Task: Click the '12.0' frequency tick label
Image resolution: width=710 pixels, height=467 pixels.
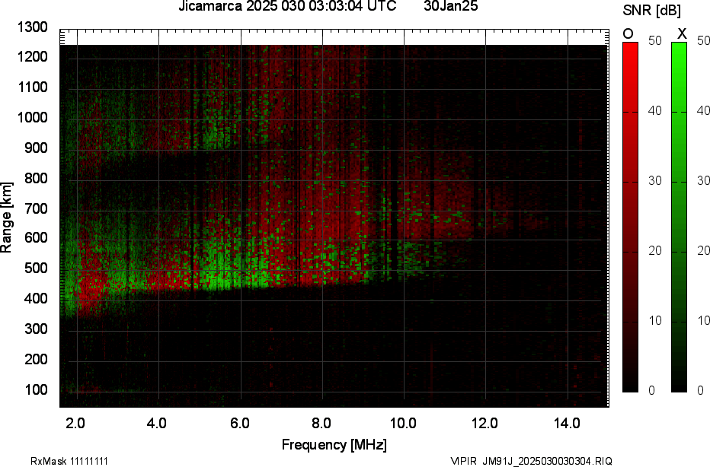Action: (485, 424)
